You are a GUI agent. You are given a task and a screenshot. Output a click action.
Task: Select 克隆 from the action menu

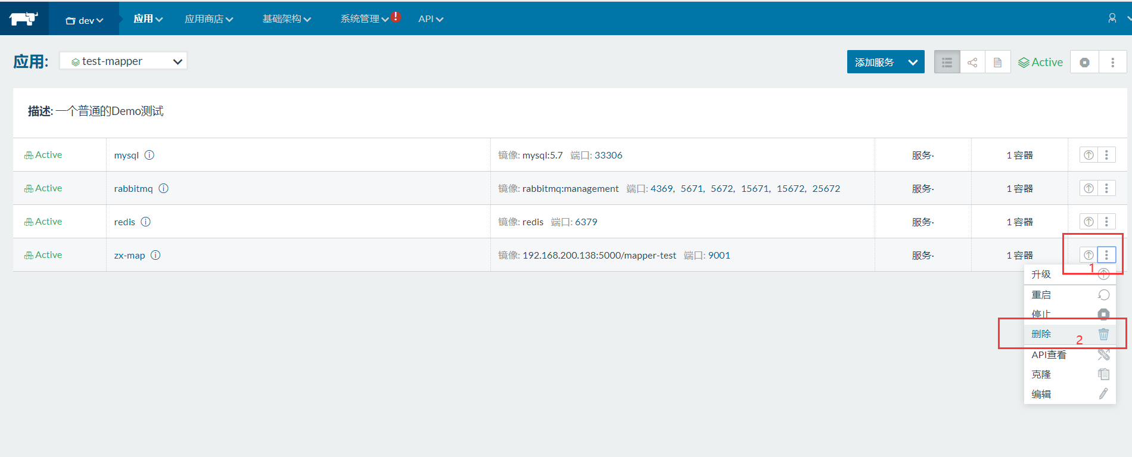click(x=1041, y=374)
